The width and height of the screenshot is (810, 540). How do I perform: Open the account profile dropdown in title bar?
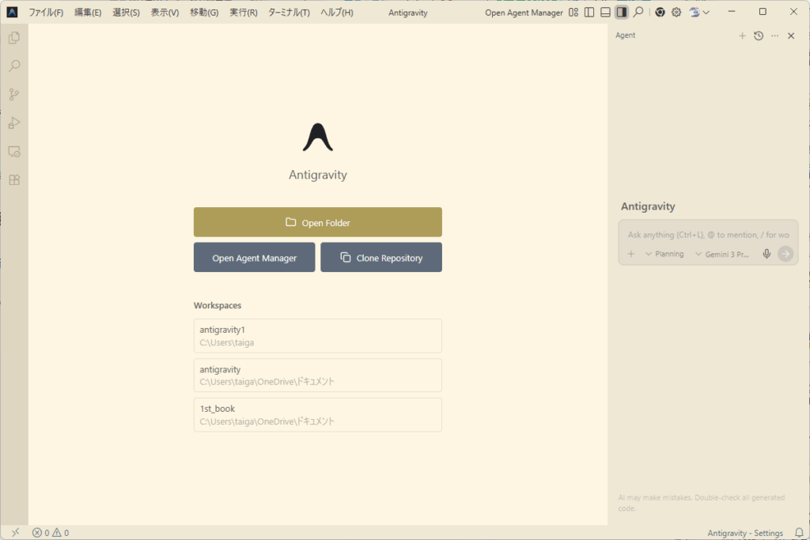tap(698, 12)
